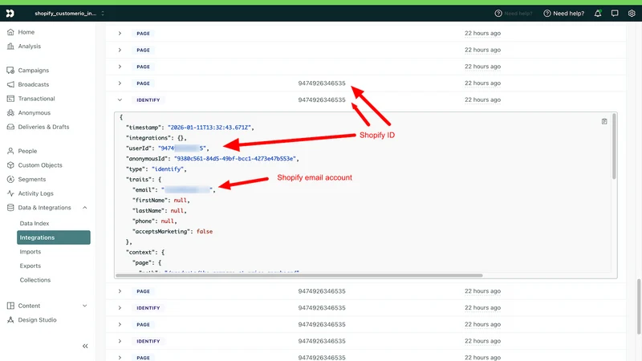Click the Segments icon
The width and height of the screenshot is (642, 361).
pos(10,179)
